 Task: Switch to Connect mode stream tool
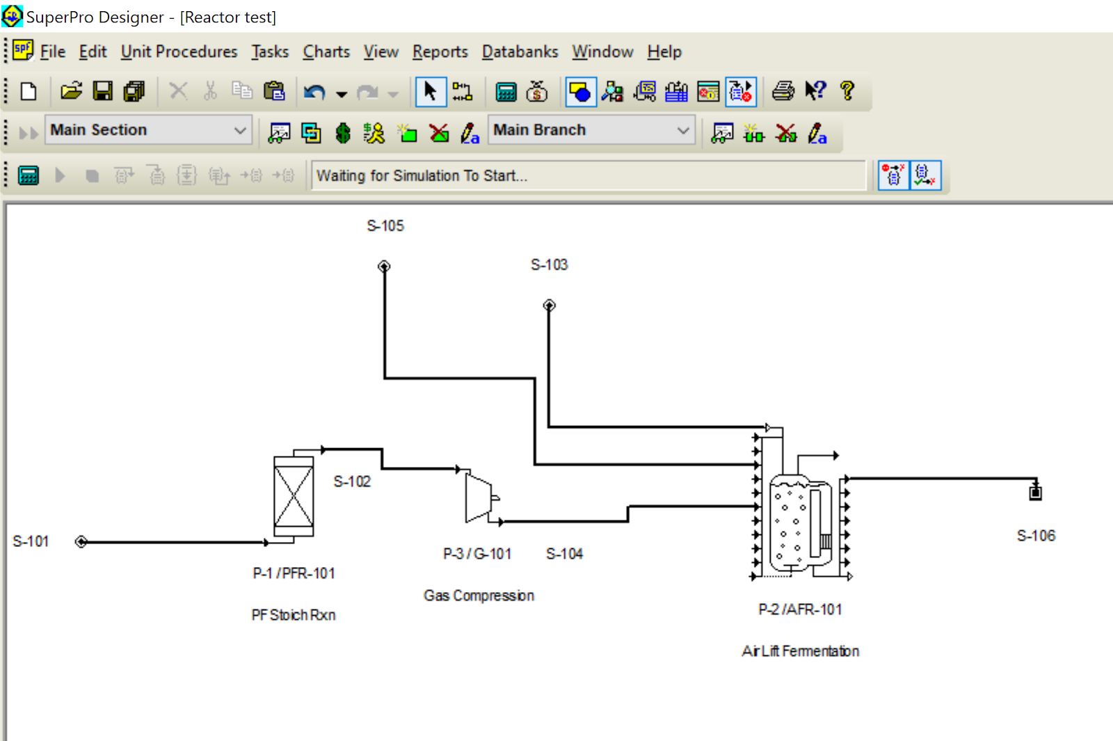point(462,91)
